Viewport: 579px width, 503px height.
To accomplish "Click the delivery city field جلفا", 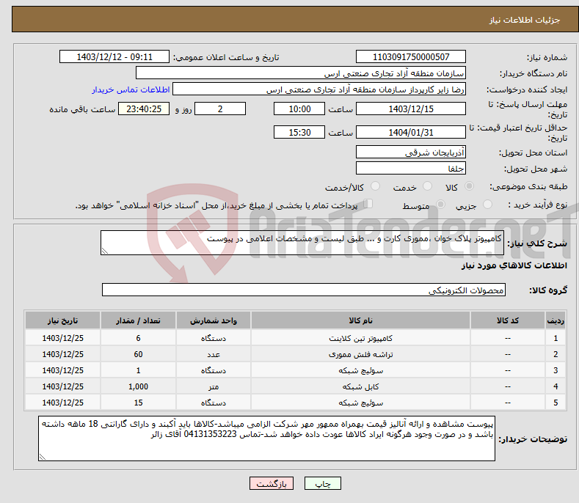I will [411, 169].
